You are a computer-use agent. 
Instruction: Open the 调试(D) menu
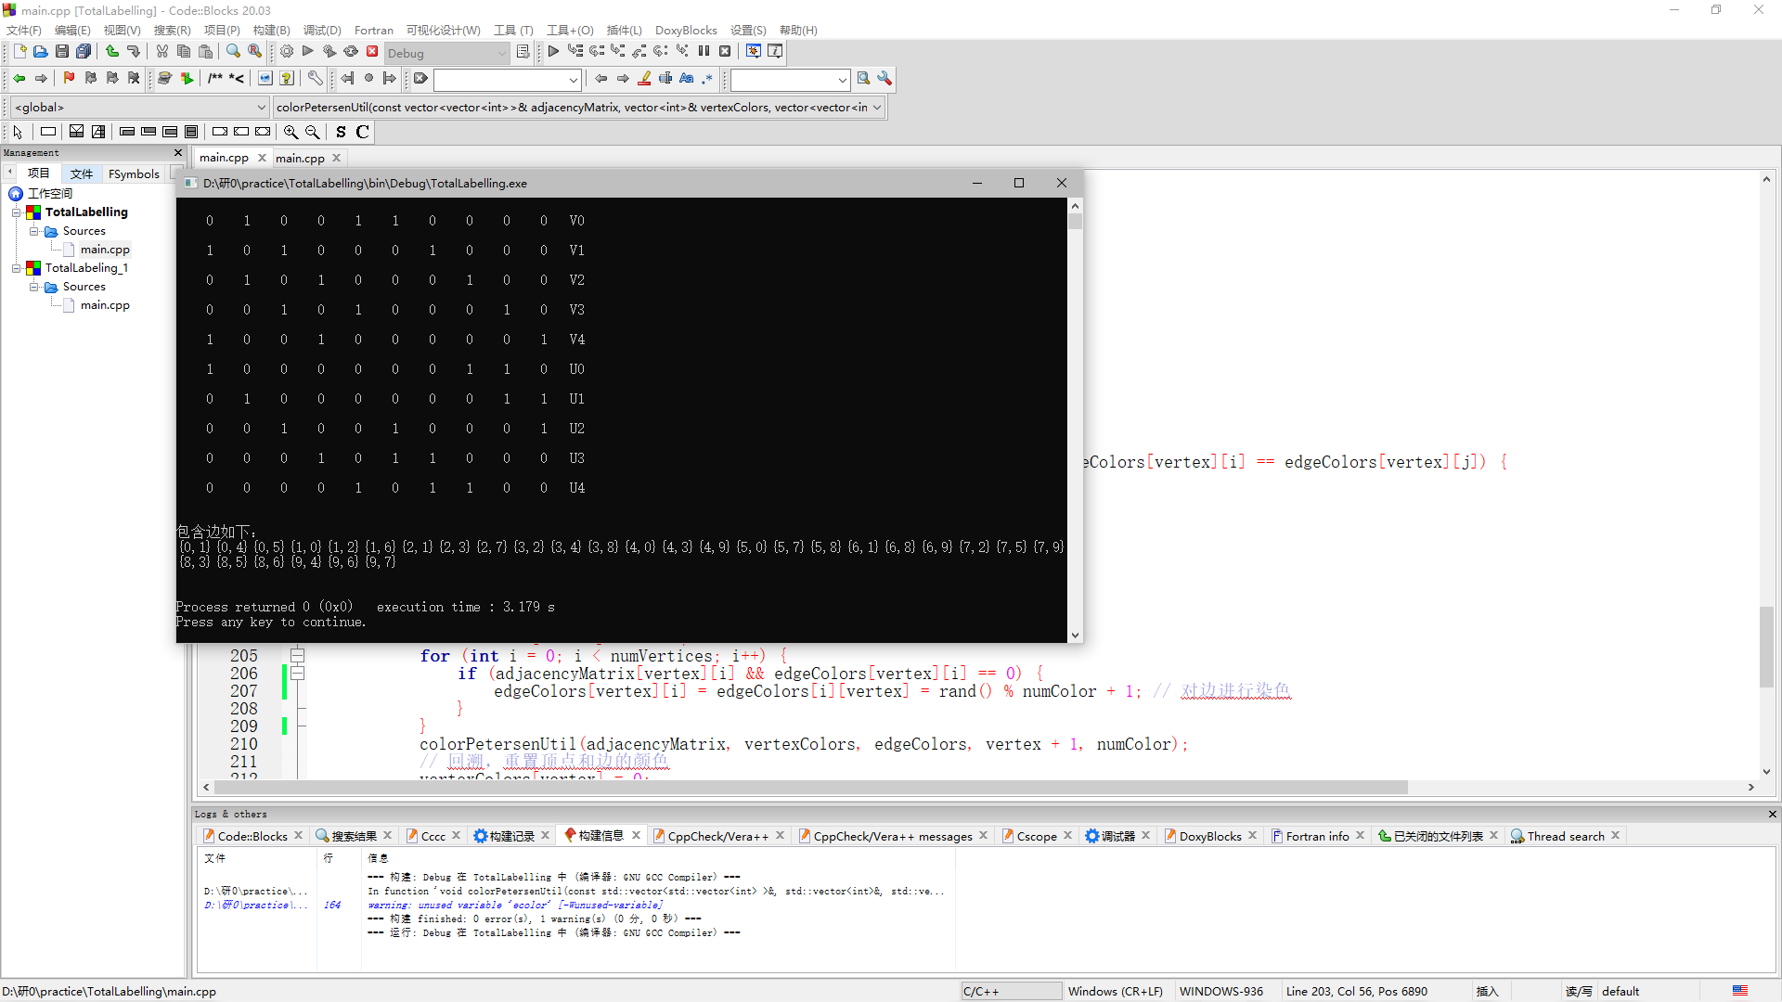pos(322,30)
